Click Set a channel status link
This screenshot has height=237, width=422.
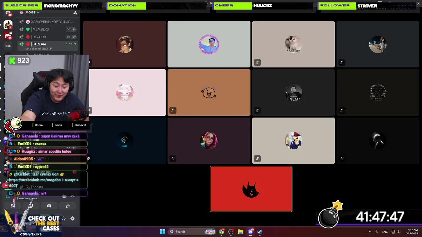(x=37, y=49)
